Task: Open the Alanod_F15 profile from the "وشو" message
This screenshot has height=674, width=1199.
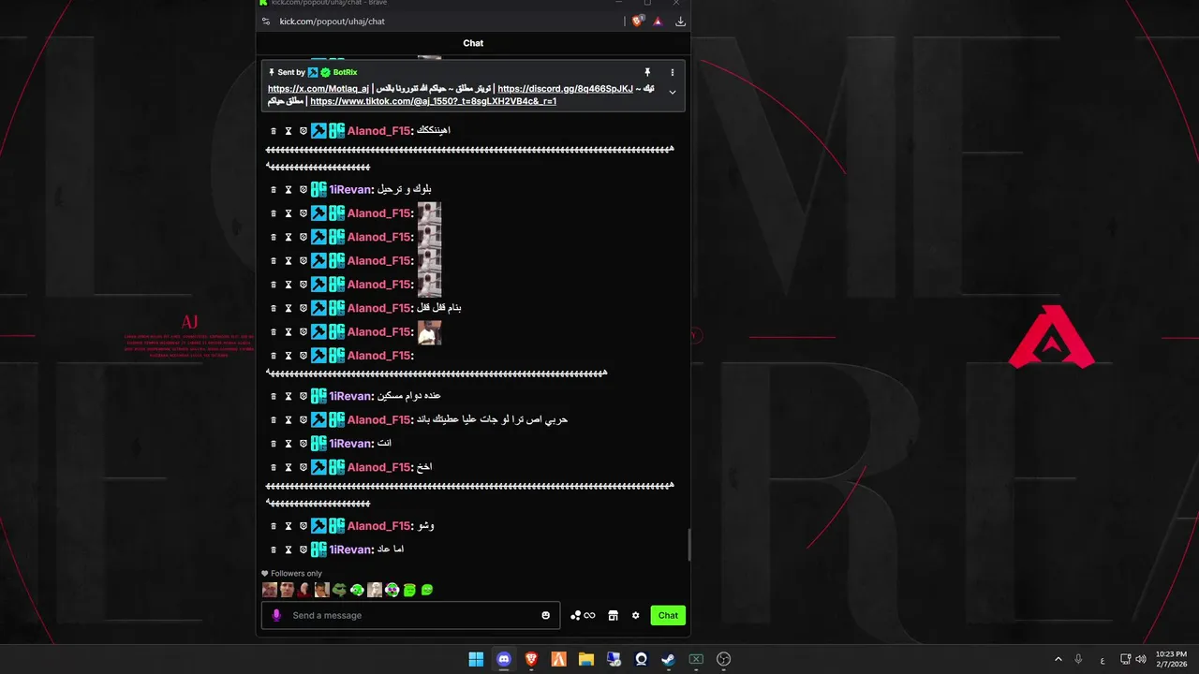Action: (x=379, y=526)
